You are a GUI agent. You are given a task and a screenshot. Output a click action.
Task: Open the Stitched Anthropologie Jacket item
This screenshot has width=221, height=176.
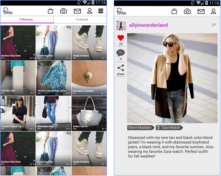[x=54, y=78]
